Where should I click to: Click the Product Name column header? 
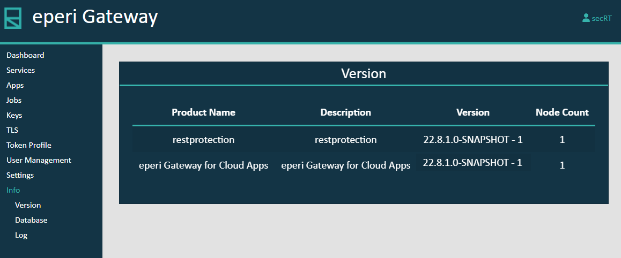(204, 112)
